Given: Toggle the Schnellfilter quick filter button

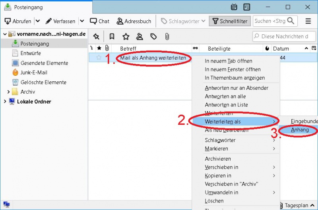Looking at the screenshot, I should (230, 21).
